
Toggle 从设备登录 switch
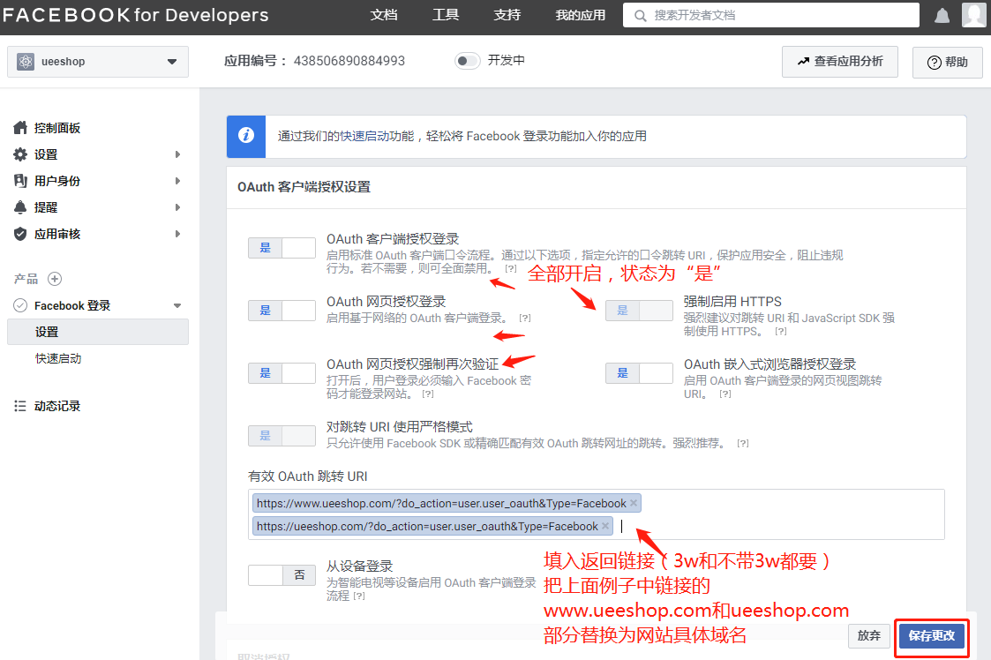(x=282, y=575)
